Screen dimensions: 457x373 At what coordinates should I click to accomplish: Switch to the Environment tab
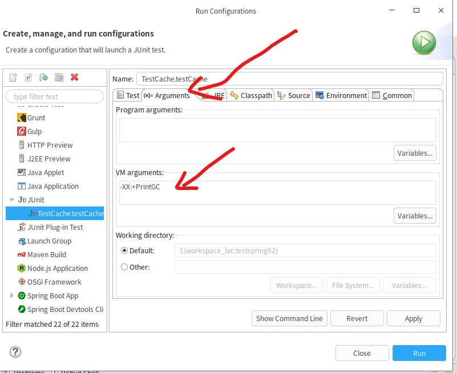pyautogui.click(x=341, y=95)
